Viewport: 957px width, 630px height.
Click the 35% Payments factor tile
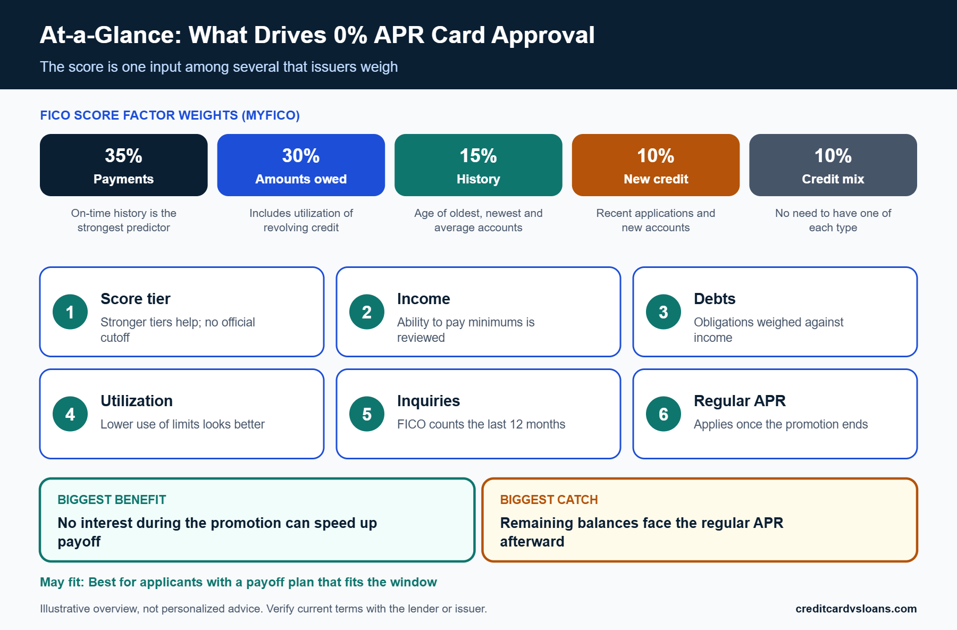(123, 165)
